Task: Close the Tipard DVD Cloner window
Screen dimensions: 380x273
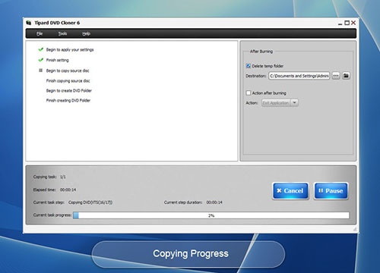Action: pos(353,23)
